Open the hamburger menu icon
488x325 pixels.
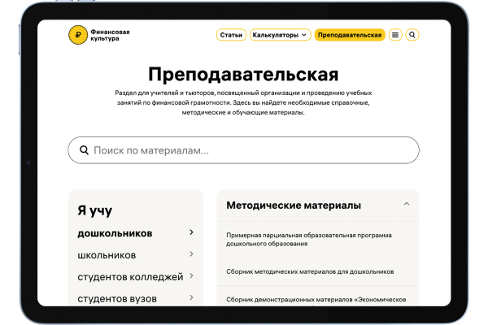(395, 35)
